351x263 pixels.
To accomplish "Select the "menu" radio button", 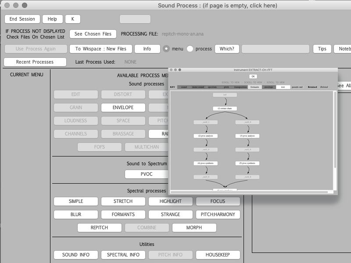I will click(x=166, y=49).
